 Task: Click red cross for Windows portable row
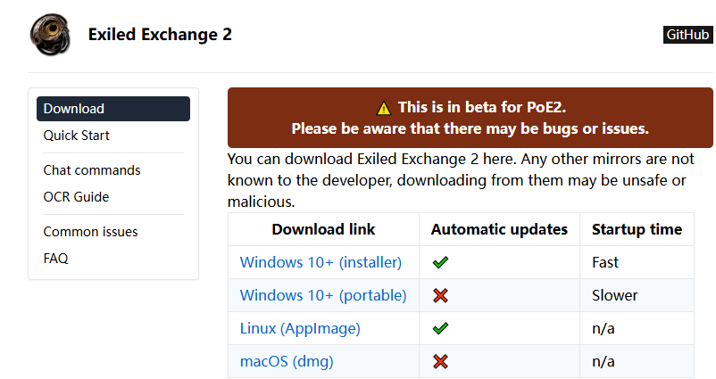tap(439, 295)
